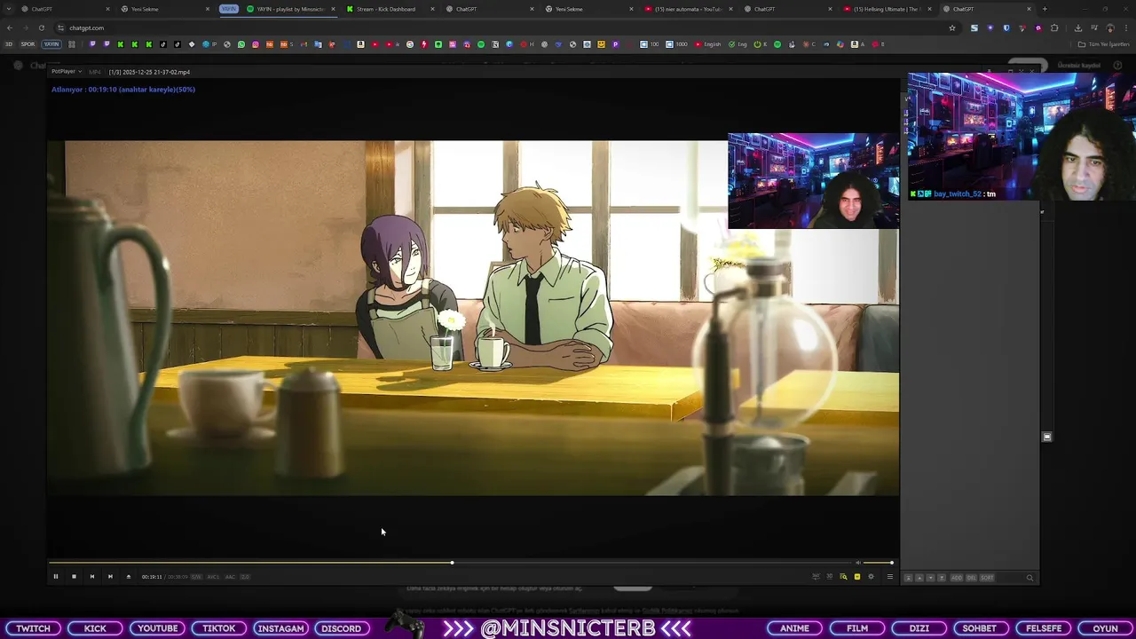Open PotPlayer control panel gear icon
Image resolution: width=1136 pixels, height=639 pixels.
[871, 577]
